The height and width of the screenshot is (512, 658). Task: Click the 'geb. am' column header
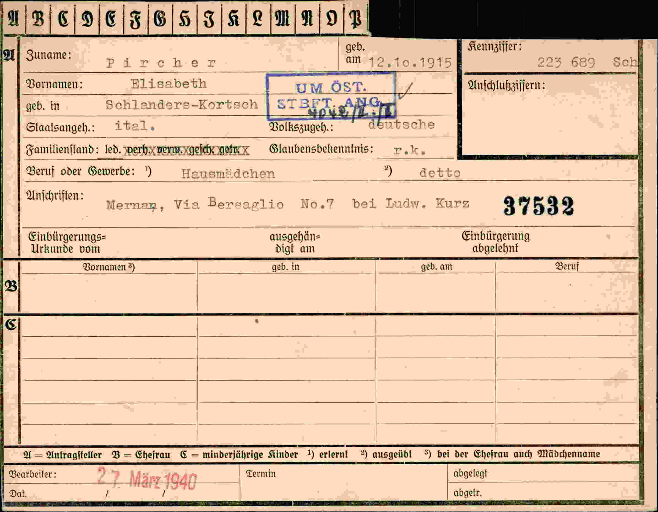[437, 266]
